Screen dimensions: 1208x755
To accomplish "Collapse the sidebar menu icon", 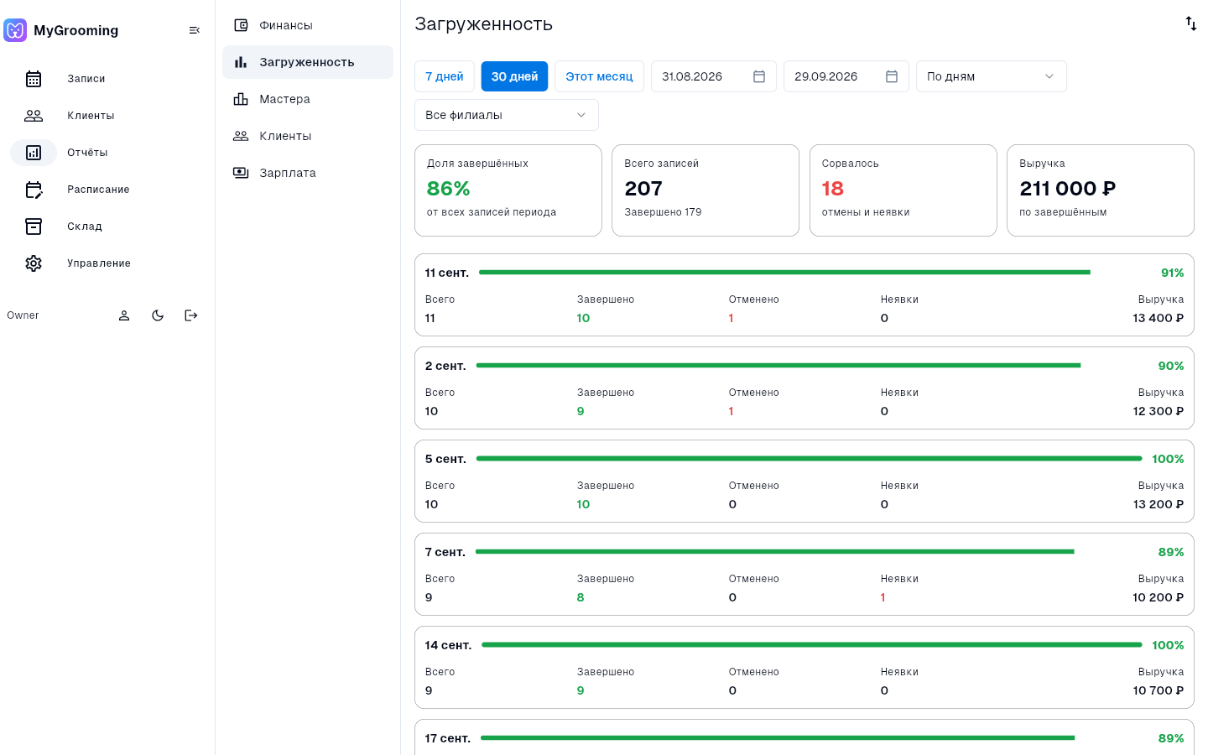I will point(195,30).
